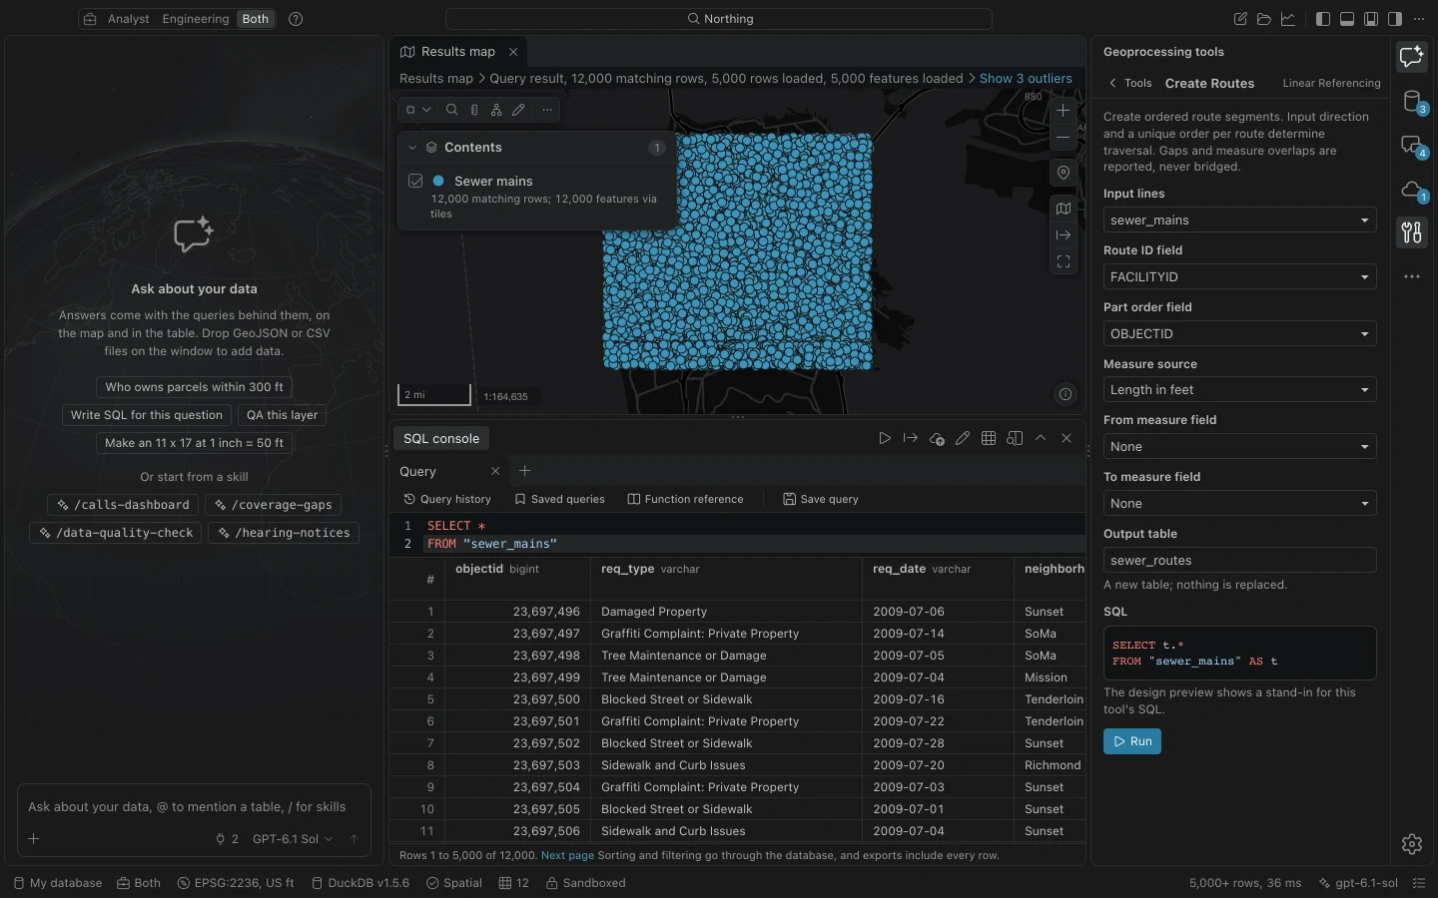The image size is (1438, 898).
Task: Click the pencil edit icon in SQL console
Action: point(963,438)
